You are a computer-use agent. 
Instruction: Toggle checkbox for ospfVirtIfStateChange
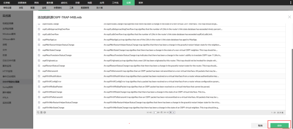point(39,92)
